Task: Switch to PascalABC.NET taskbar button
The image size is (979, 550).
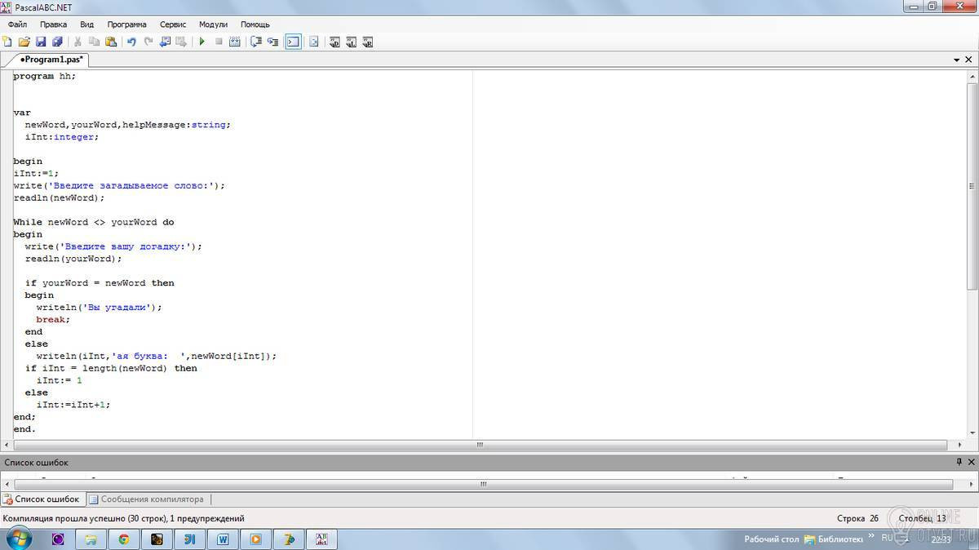Action: 321,539
